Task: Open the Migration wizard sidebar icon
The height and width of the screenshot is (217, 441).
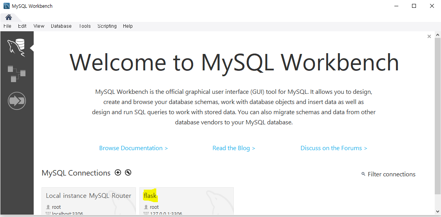Action: click(x=17, y=100)
